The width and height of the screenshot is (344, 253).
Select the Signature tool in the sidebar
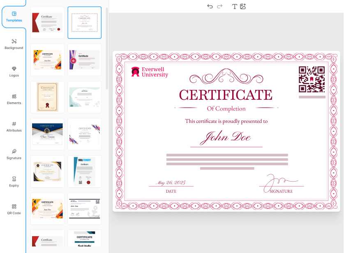click(14, 154)
